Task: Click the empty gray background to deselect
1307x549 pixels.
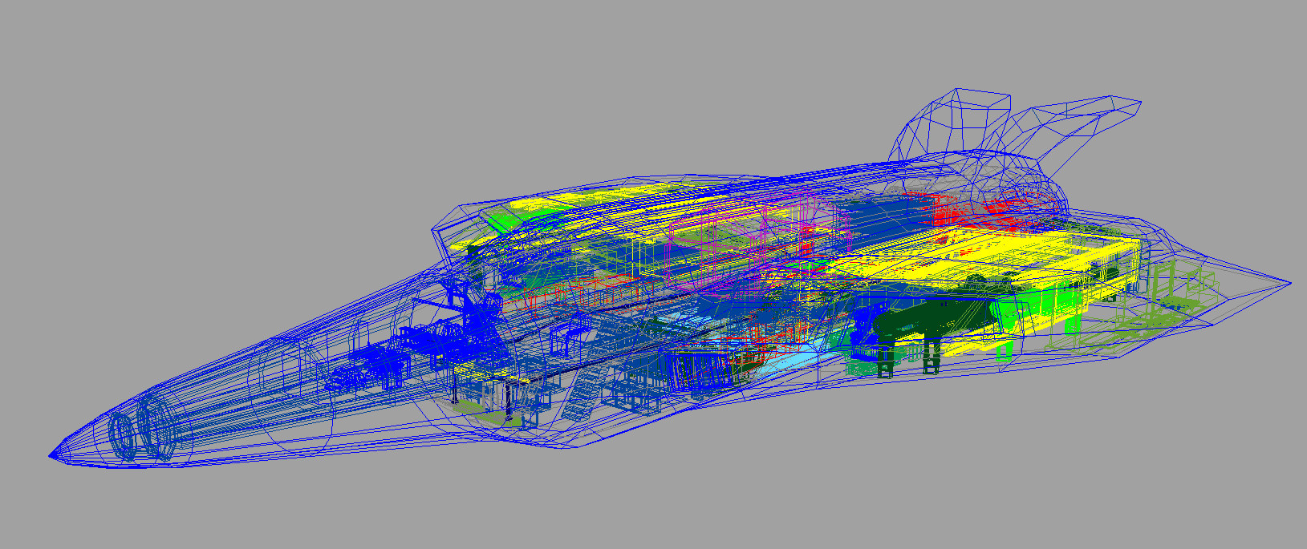Action: point(241,120)
